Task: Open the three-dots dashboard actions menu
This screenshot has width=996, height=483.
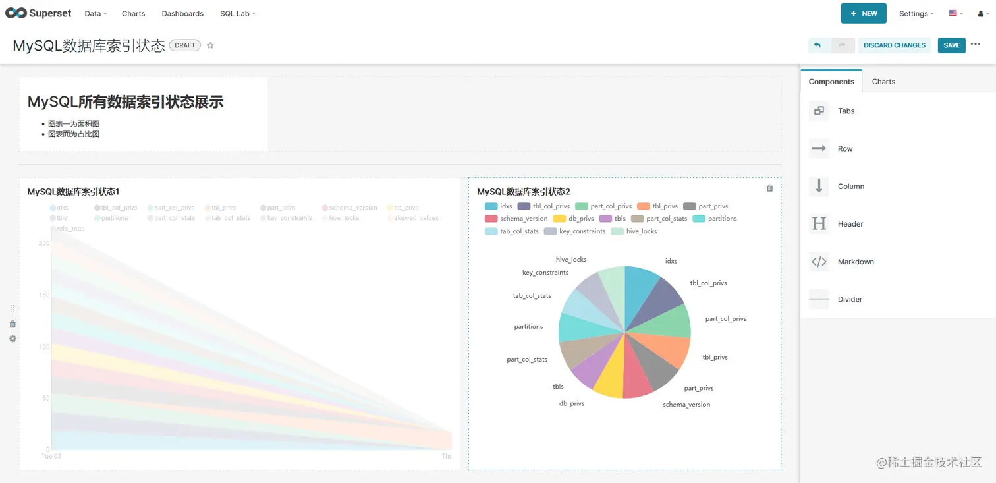Action: pos(976,45)
